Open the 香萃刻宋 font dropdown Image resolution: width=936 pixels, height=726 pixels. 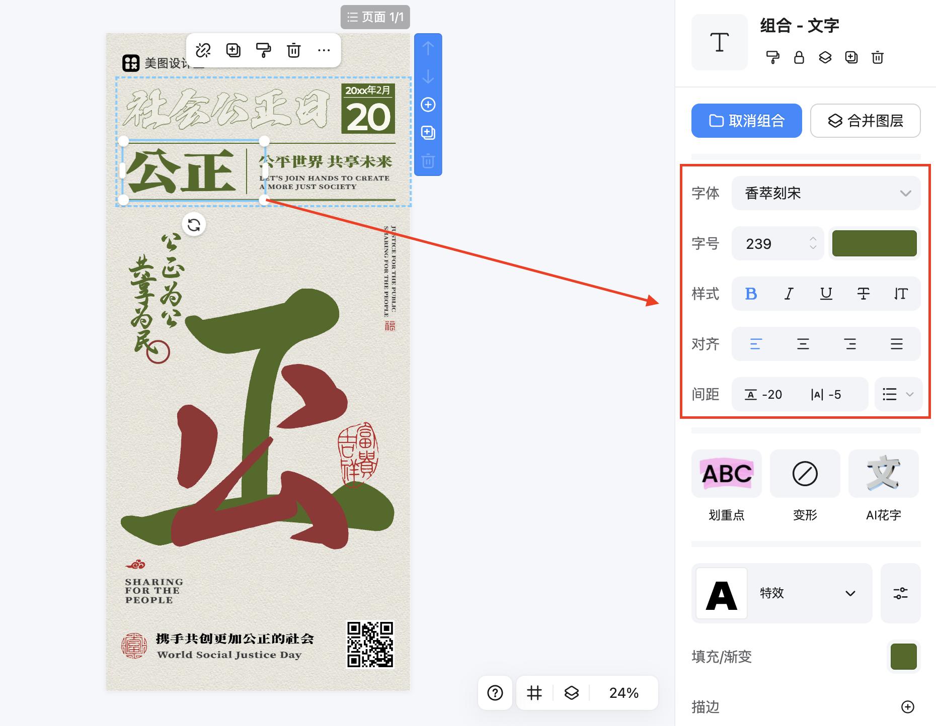(826, 193)
